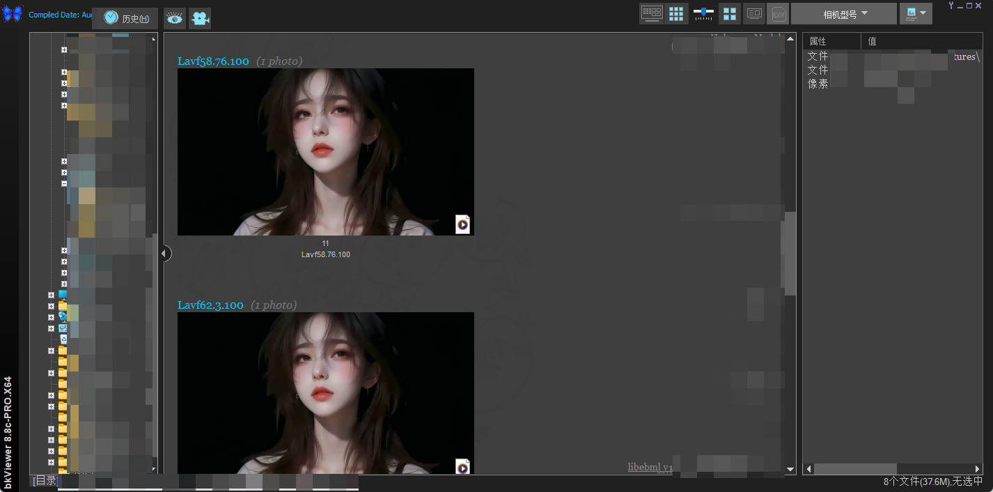
Task: Toggle the eye preview icon
Action: (x=174, y=18)
